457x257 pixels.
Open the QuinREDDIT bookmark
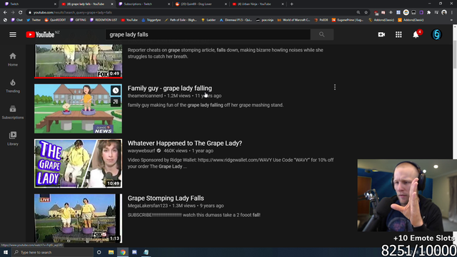point(55,20)
